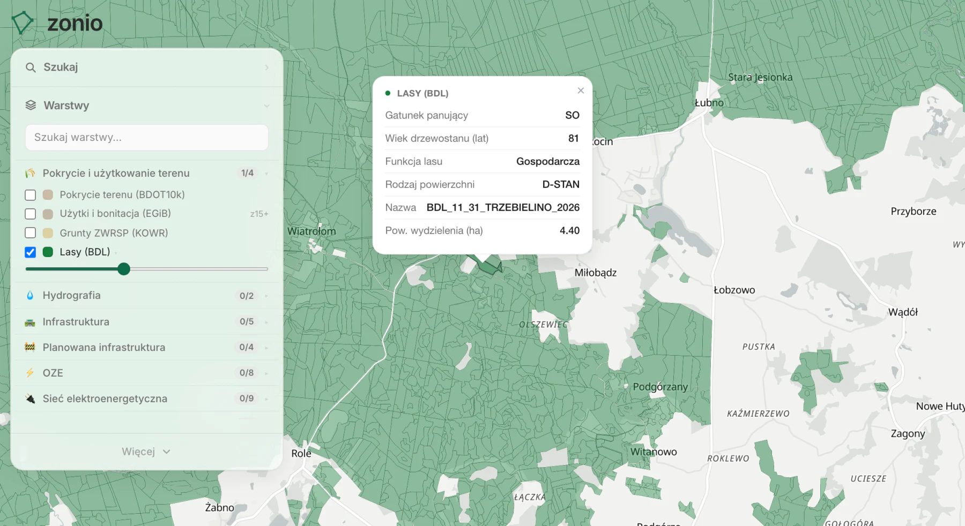965x526 pixels.
Task: Focus the Szukaj warstwy input field
Action: pyautogui.click(x=147, y=138)
